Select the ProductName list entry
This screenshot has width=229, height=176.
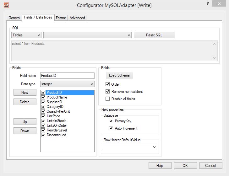[x=57, y=97]
